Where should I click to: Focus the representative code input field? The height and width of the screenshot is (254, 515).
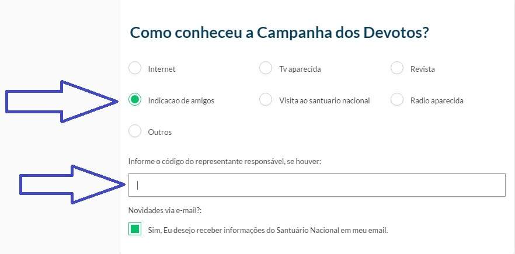(x=316, y=185)
